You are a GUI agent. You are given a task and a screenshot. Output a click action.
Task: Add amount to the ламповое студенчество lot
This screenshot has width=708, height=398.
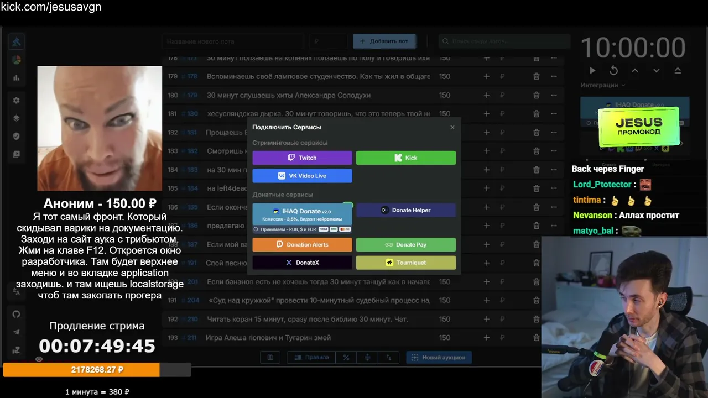point(487,76)
